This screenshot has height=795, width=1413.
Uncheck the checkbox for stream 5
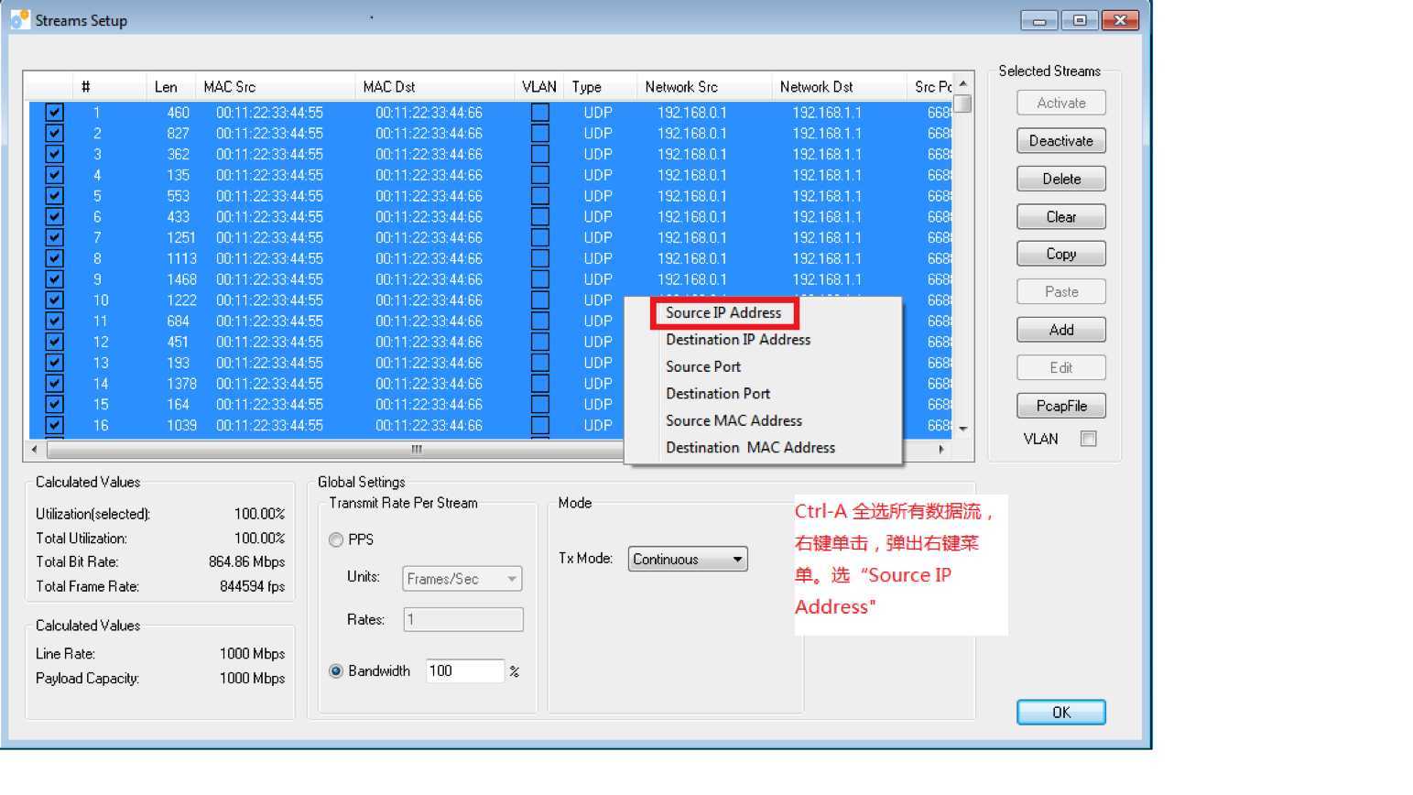(54, 196)
